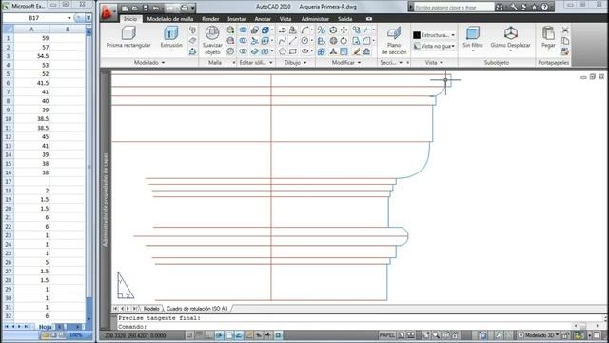The image size is (609, 343).
Task: Open the Vista no guardada dropdown
Action: (453, 47)
